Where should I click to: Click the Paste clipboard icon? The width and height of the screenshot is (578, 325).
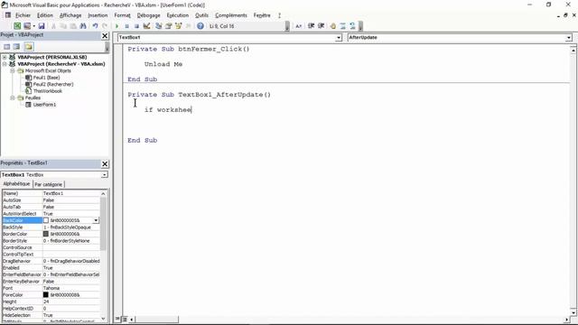tap(73, 26)
